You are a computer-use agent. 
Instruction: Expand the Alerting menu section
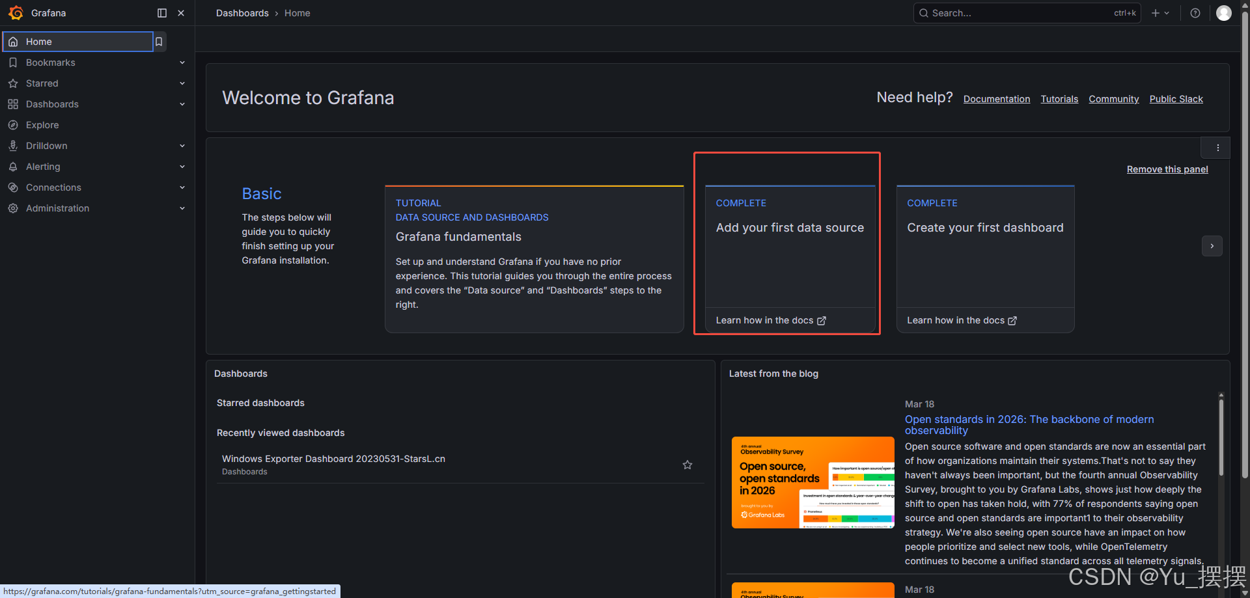click(182, 167)
